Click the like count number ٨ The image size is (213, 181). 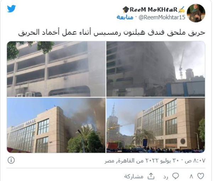click(x=191, y=176)
